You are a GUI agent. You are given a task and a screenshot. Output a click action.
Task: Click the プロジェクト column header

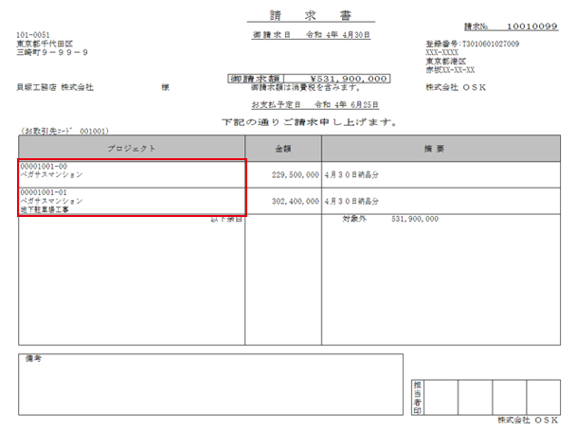pyautogui.click(x=132, y=149)
